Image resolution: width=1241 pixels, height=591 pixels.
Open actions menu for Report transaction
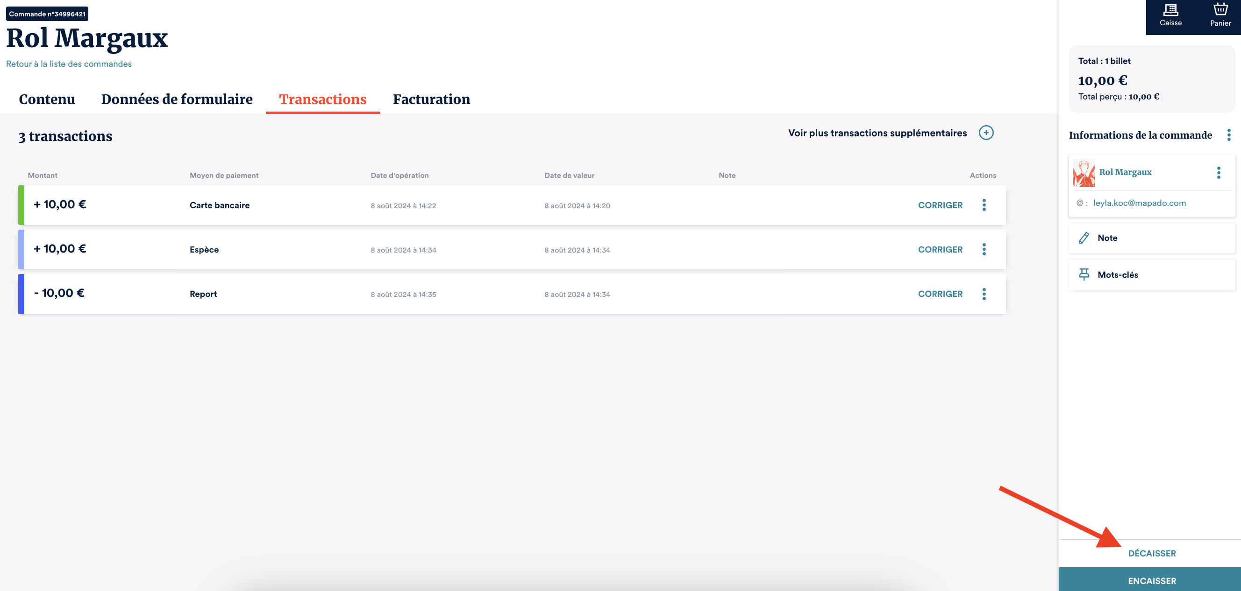click(x=984, y=294)
